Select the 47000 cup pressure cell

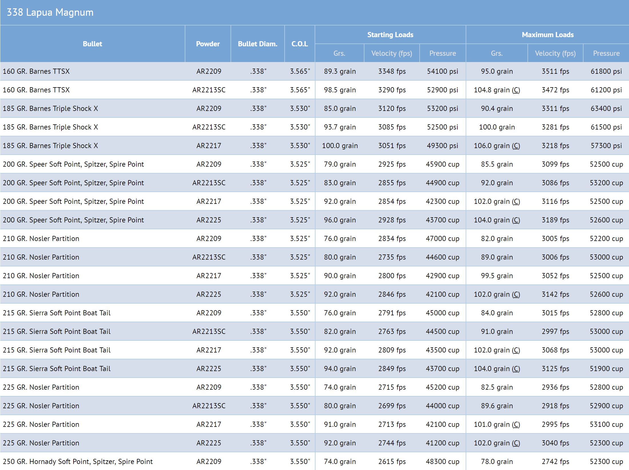(443, 238)
